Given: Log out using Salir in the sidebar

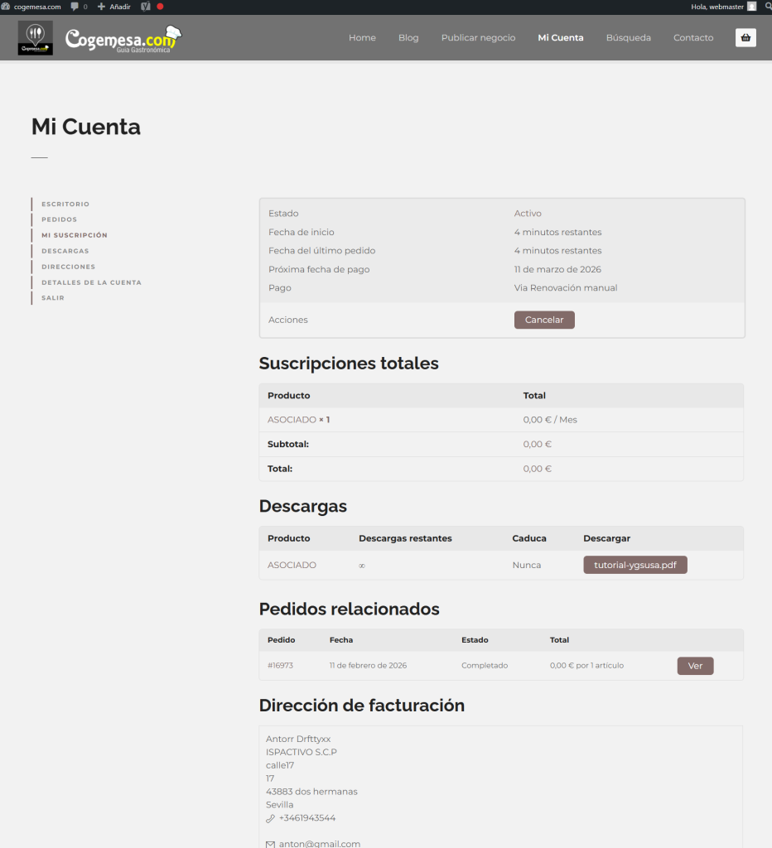Looking at the screenshot, I should click(x=53, y=298).
